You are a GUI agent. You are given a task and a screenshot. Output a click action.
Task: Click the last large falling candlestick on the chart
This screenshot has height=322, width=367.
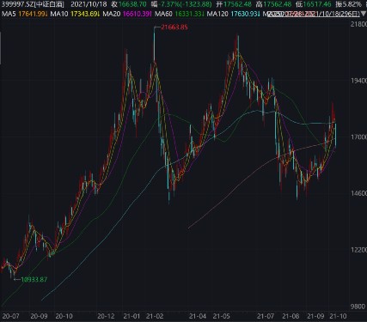[335, 136]
